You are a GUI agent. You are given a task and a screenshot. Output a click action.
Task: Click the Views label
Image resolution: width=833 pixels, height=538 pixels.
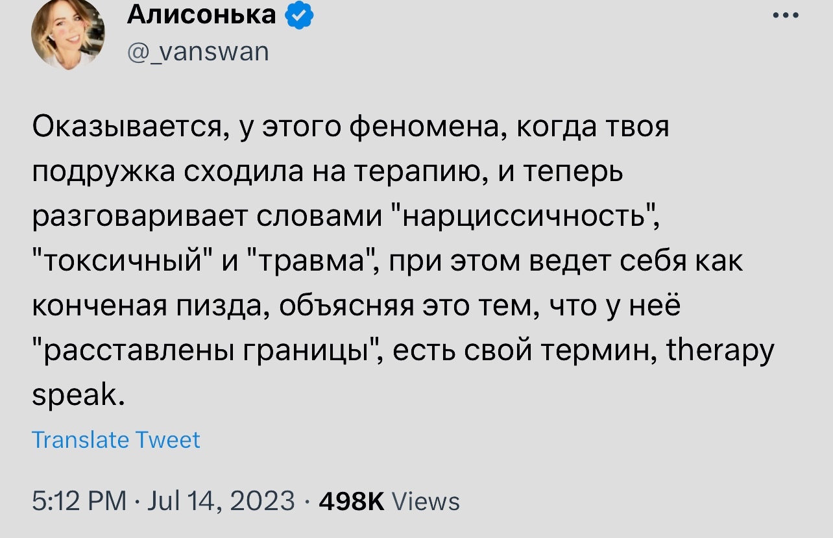426,501
